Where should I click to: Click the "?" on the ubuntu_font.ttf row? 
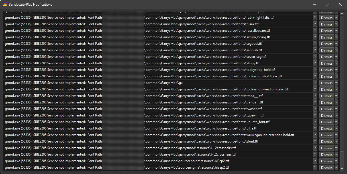(x=315, y=122)
